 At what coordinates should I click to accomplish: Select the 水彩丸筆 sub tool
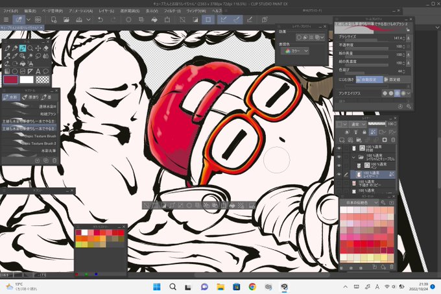pos(29,151)
